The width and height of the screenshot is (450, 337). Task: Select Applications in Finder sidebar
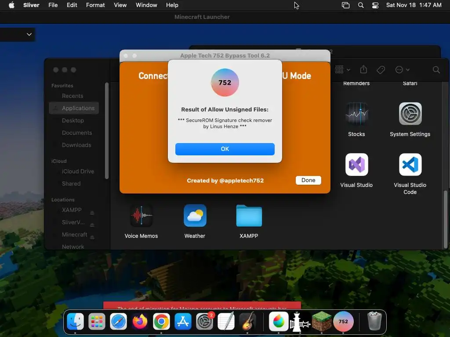(x=74, y=108)
